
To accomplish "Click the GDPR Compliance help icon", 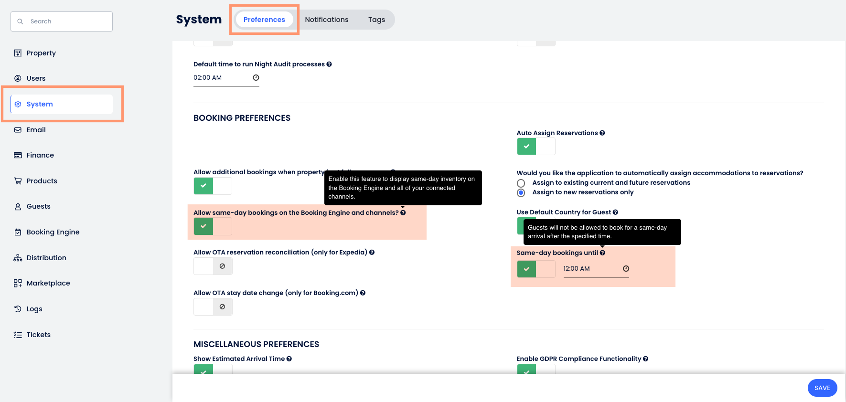I will [645, 359].
